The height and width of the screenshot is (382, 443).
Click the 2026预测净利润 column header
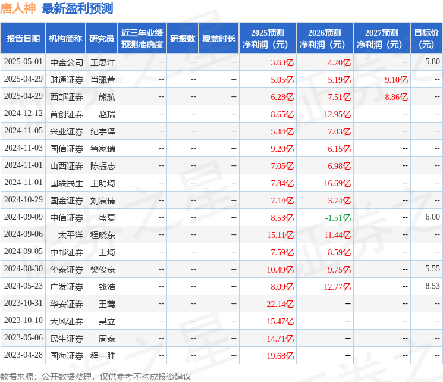325,39
